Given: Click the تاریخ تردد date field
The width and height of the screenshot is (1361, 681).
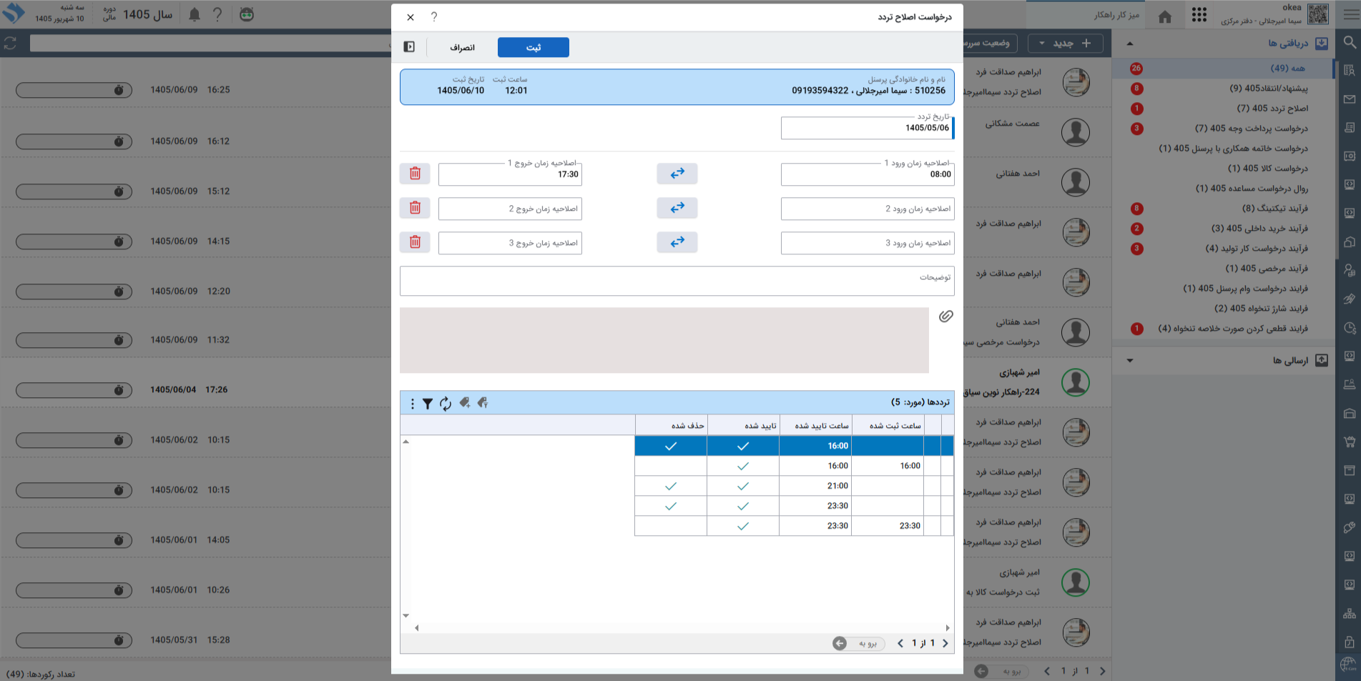Looking at the screenshot, I should click(867, 128).
